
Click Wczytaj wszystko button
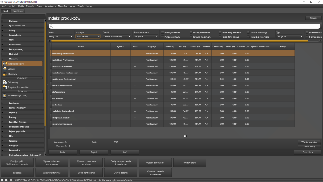click(x=309, y=142)
